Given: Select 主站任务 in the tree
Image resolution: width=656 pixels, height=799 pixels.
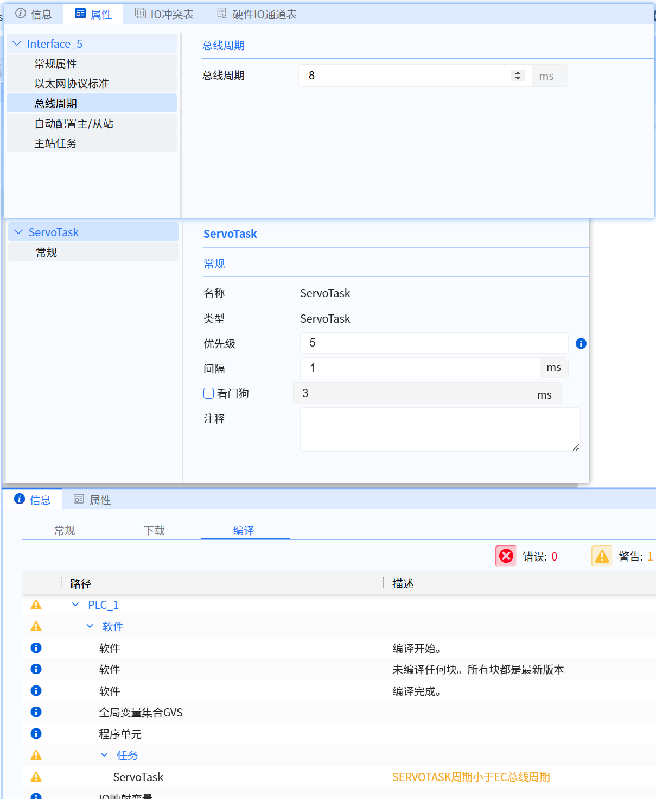Looking at the screenshot, I should tap(55, 143).
